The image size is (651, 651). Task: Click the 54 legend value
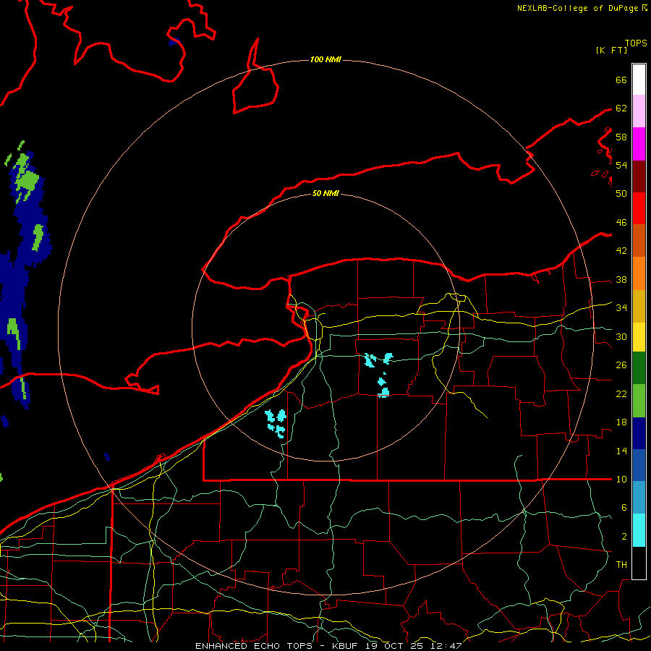[621, 165]
